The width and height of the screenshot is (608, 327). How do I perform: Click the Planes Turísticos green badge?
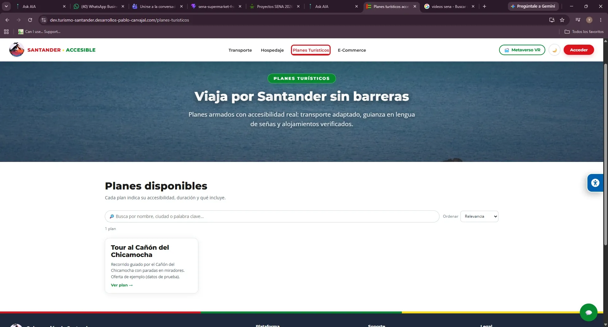(x=301, y=78)
